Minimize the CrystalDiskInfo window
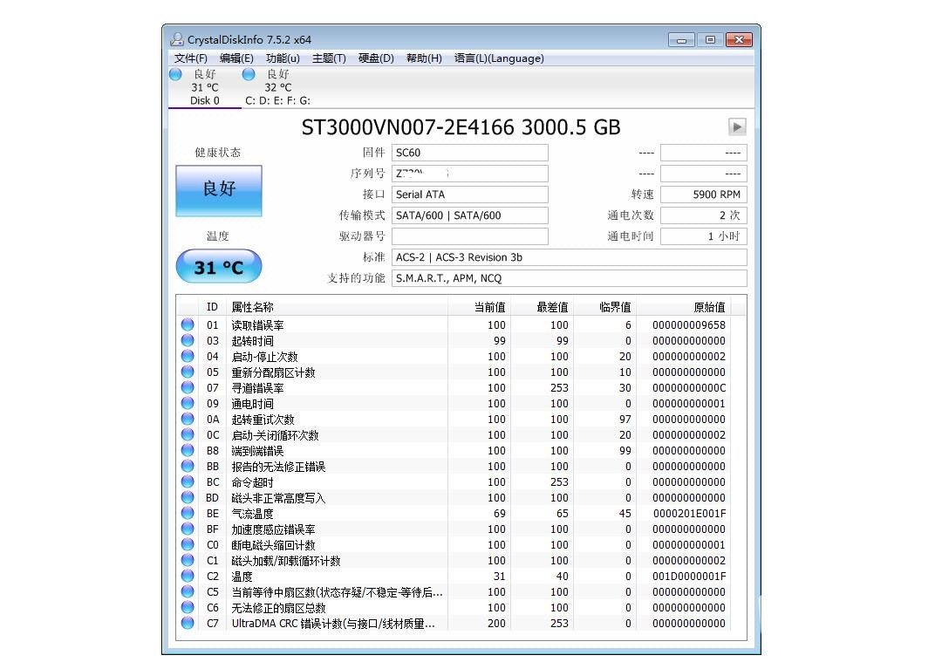This screenshot has height=669, width=942. pos(682,40)
